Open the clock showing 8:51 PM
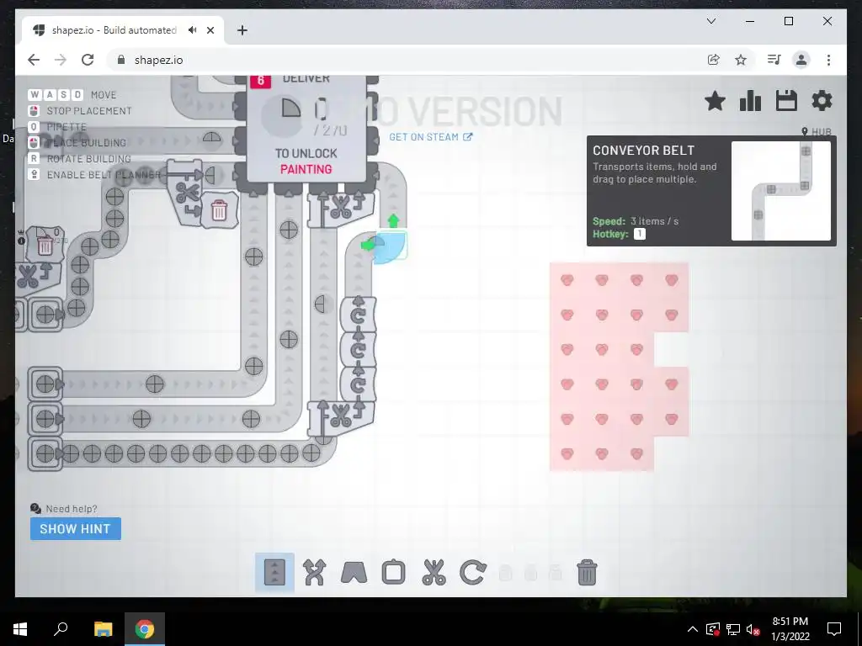Viewport: 862px width, 646px height. pos(790,629)
